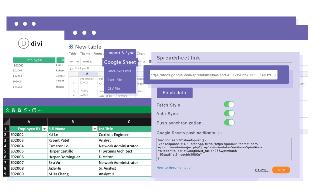Click cell 'Ezra Vu'

point(72,163)
